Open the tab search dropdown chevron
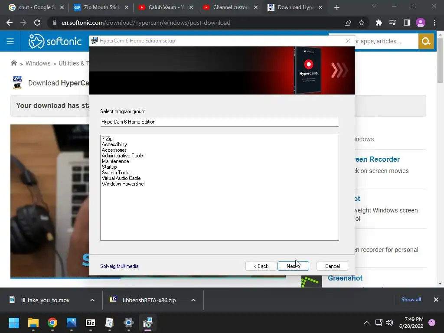444x333 pixels. (374, 6)
